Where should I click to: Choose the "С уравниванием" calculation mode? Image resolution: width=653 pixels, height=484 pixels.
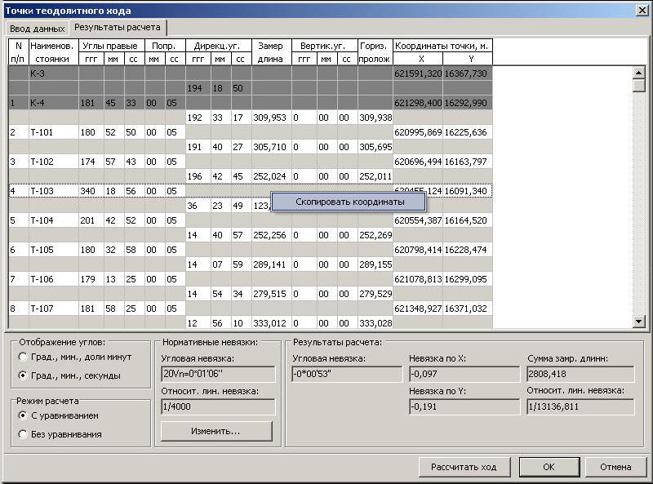pyautogui.click(x=22, y=415)
